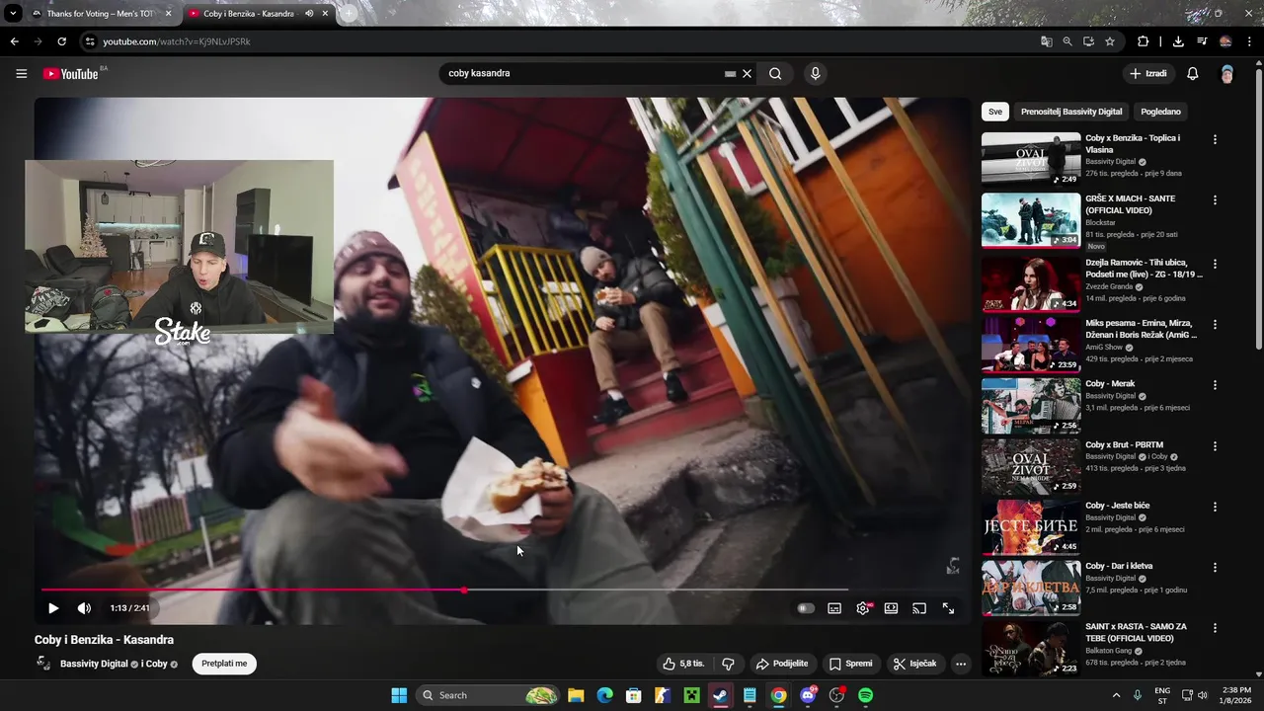This screenshot has height=711, width=1264.
Task: Open the YouTube account avatar menu
Action: pyautogui.click(x=1226, y=73)
